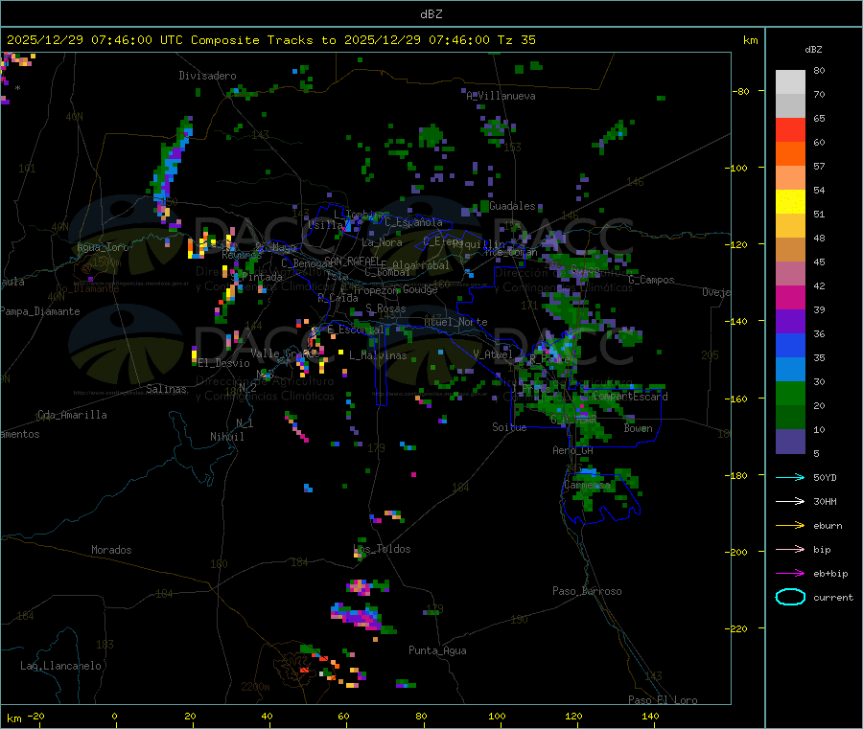Click the 0 km x-axis tick label

click(114, 716)
